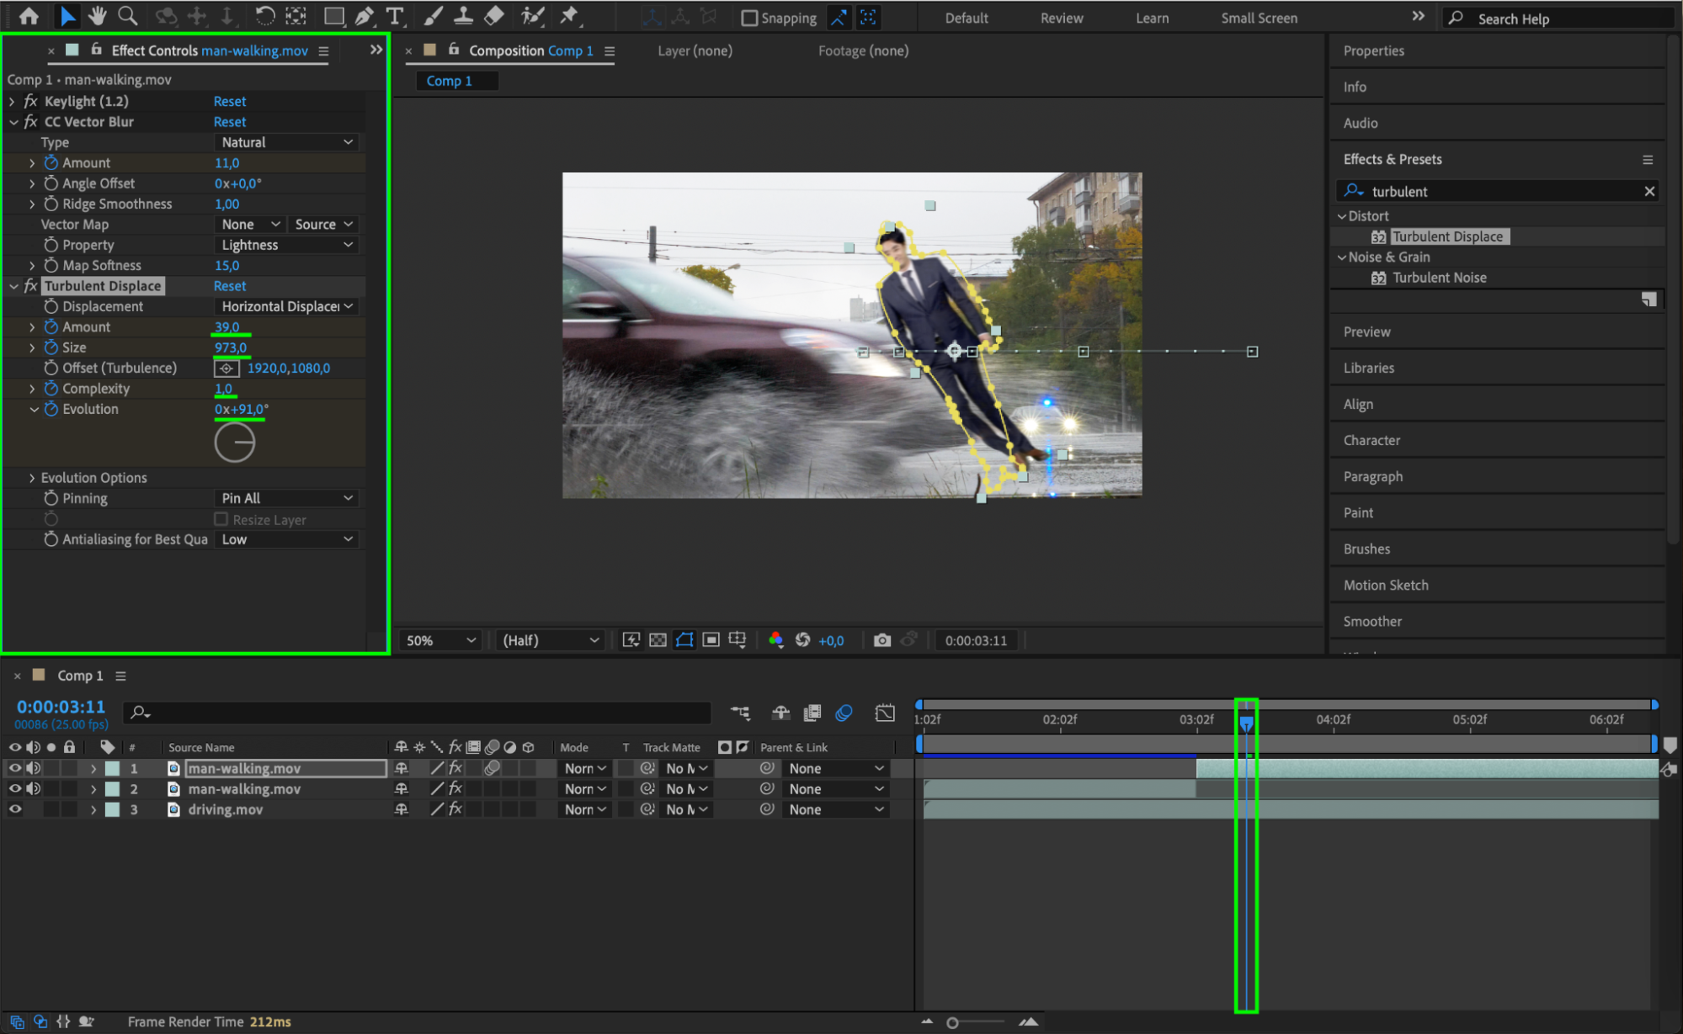Open the Pinning dropdown set to Pin All
The image size is (1683, 1034).
(x=286, y=498)
